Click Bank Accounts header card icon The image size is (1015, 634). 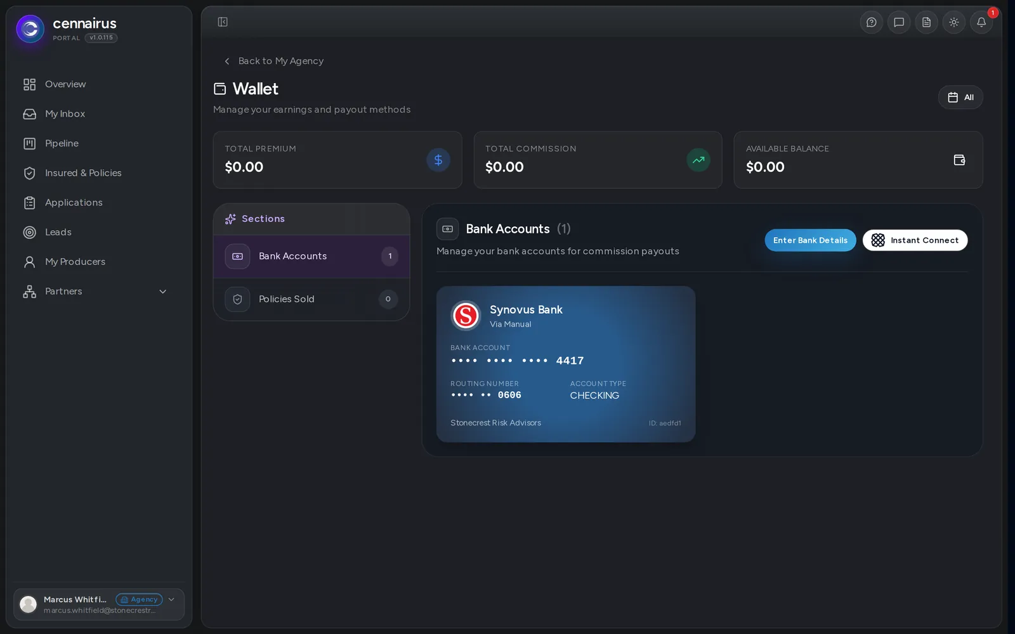point(447,229)
